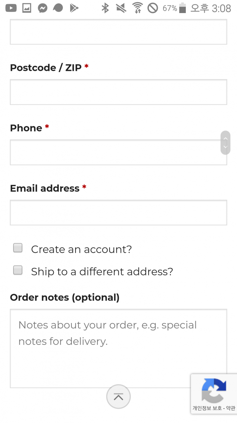Click the scroll-to-top arrow button
Viewport: 237px width, 423px height.
click(x=118, y=397)
